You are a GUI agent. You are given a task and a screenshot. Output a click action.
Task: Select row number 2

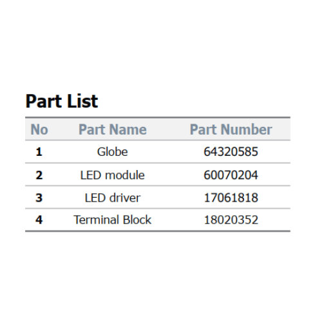[x=39, y=175]
